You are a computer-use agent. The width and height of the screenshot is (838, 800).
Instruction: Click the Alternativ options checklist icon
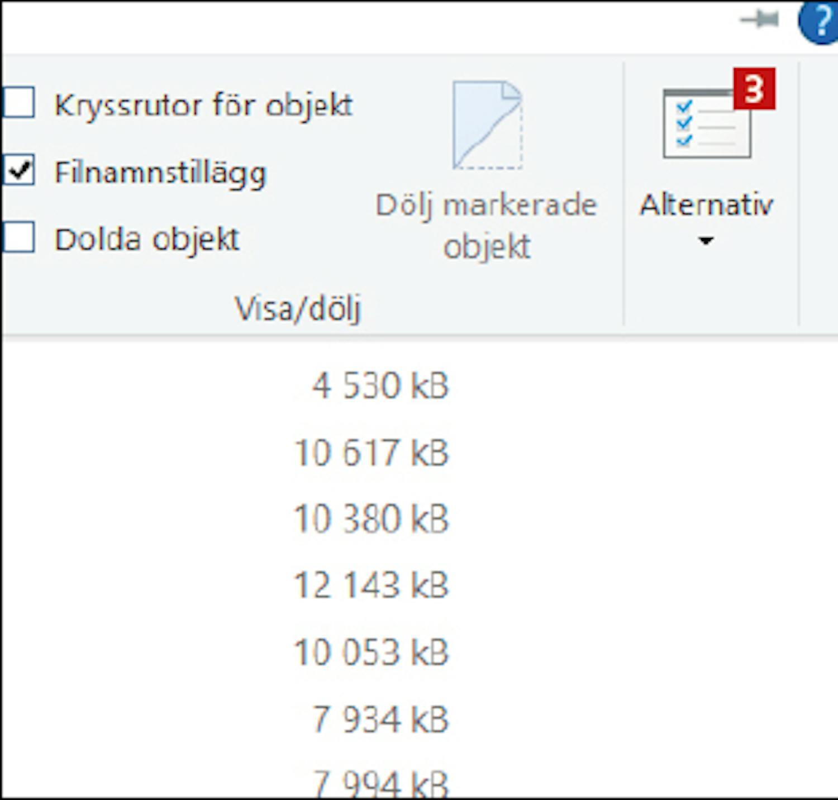pyautogui.click(x=706, y=124)
